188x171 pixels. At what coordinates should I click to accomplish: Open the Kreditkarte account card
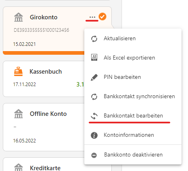click(x=44, y=165)
